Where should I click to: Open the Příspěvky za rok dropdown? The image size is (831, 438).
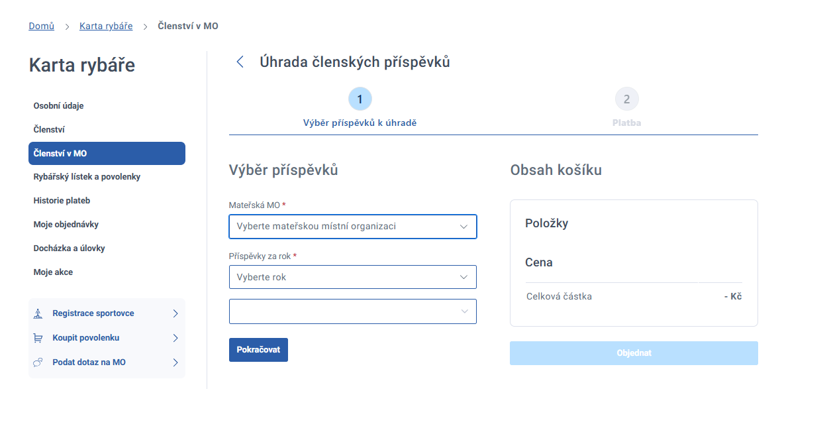point(353,277)
